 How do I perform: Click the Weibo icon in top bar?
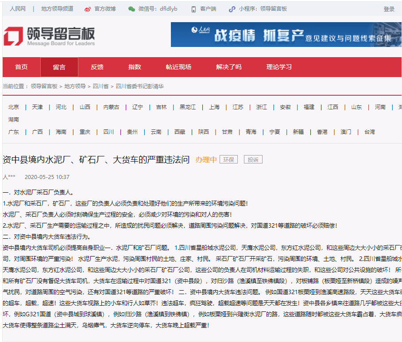(x=88, y=9)
